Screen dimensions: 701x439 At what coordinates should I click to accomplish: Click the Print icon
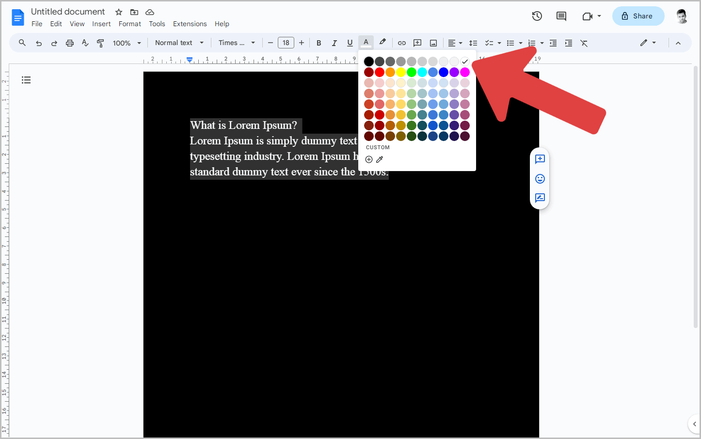pos(70,43)
